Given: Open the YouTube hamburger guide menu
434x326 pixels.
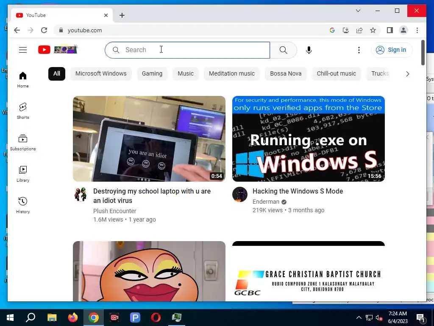Looking at the screenshot, I should [x=23, y=50].
